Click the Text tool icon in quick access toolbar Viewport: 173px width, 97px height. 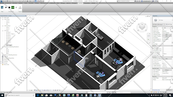click(x=27, y=1)
